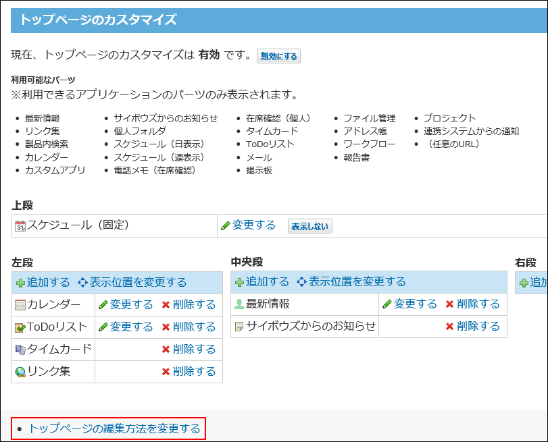Click the サイボウズからのお知らせ note icon
548x442 pixels.
point(239,327)
